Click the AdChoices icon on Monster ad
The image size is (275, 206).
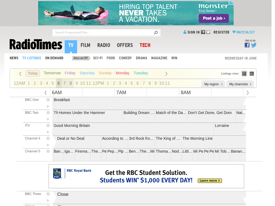coord(231,3)
